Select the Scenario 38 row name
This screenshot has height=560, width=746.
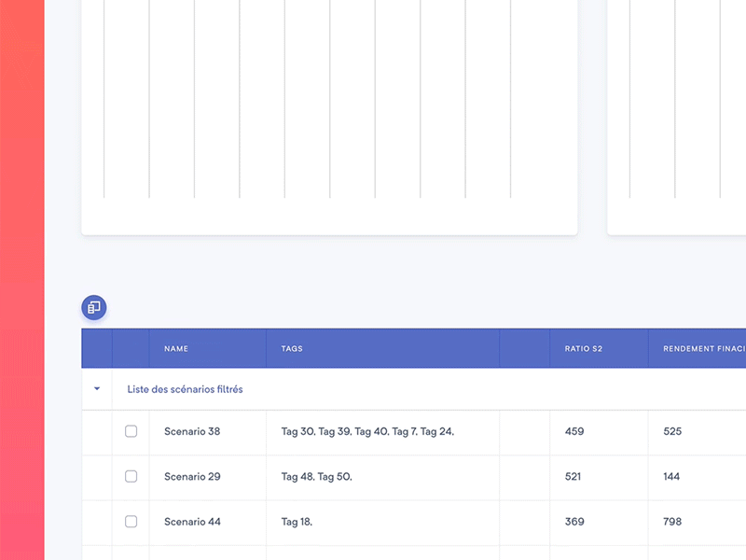[192, 431]
